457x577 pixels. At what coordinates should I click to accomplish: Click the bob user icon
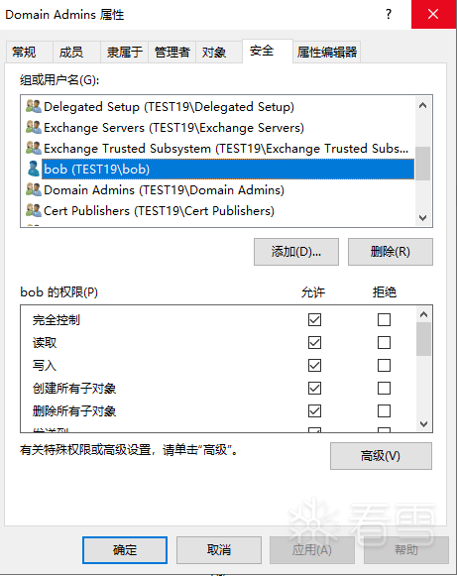[x=34, y=169]
